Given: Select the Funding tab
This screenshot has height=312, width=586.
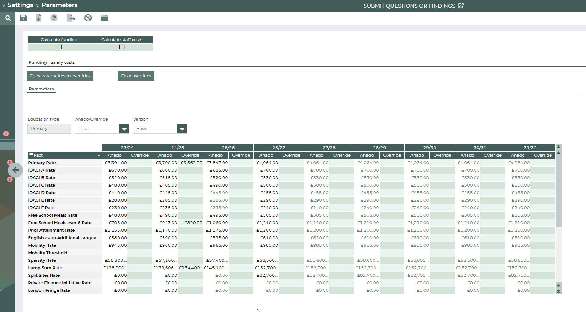Looking at the screenshot, I should [x=38, y=62].
